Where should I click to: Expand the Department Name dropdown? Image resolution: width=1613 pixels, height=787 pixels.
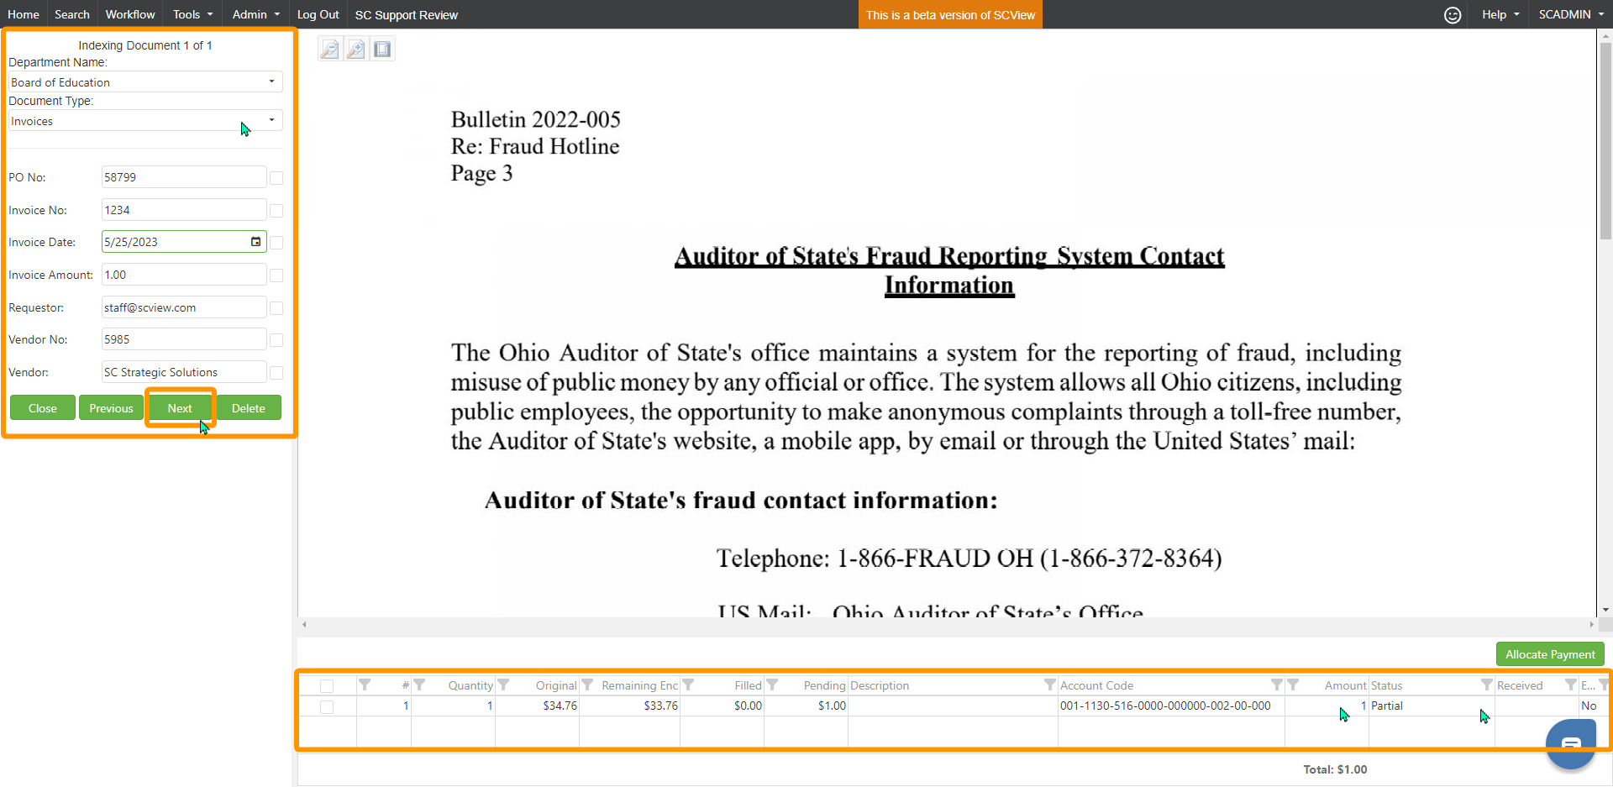coord(271,81)
